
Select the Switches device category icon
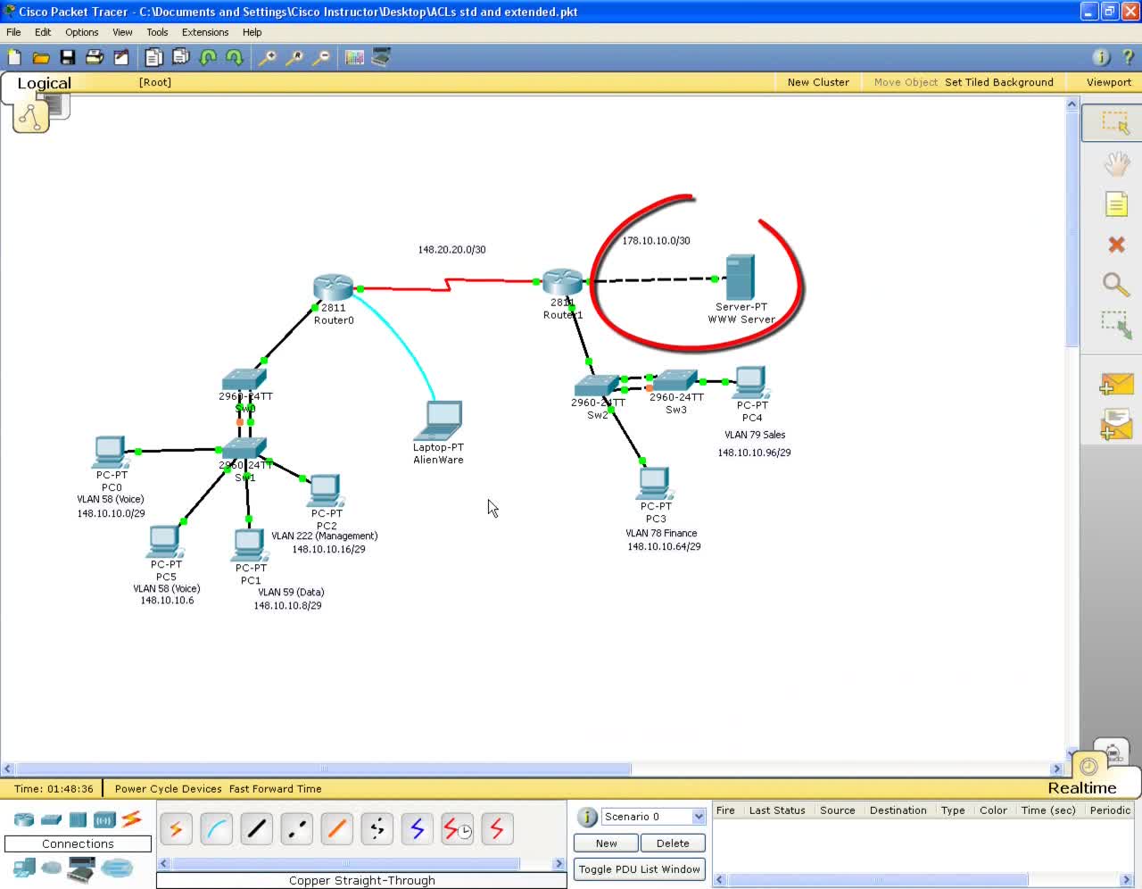click(x=52, y=819)
